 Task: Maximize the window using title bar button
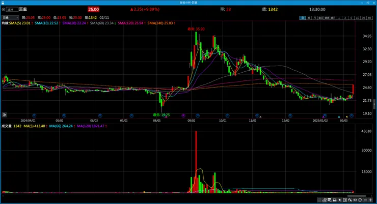(368, 3)
